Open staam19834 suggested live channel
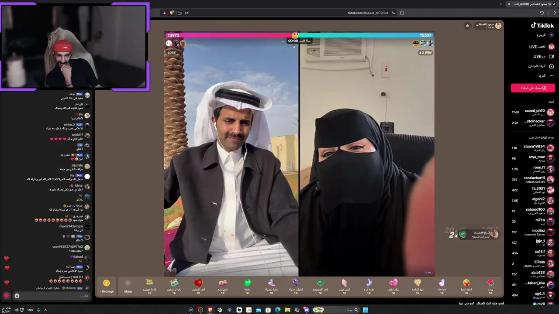The height and width of the screenshot is (314, 559). (533, 148)
